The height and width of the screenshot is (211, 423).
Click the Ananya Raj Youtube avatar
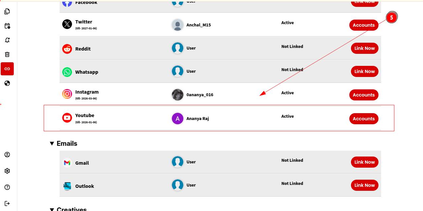click(177, 119)
